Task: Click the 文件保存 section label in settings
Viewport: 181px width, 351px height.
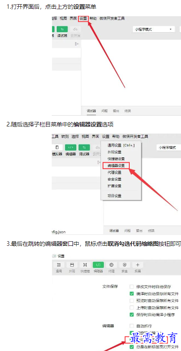Action: pos(110,287)
